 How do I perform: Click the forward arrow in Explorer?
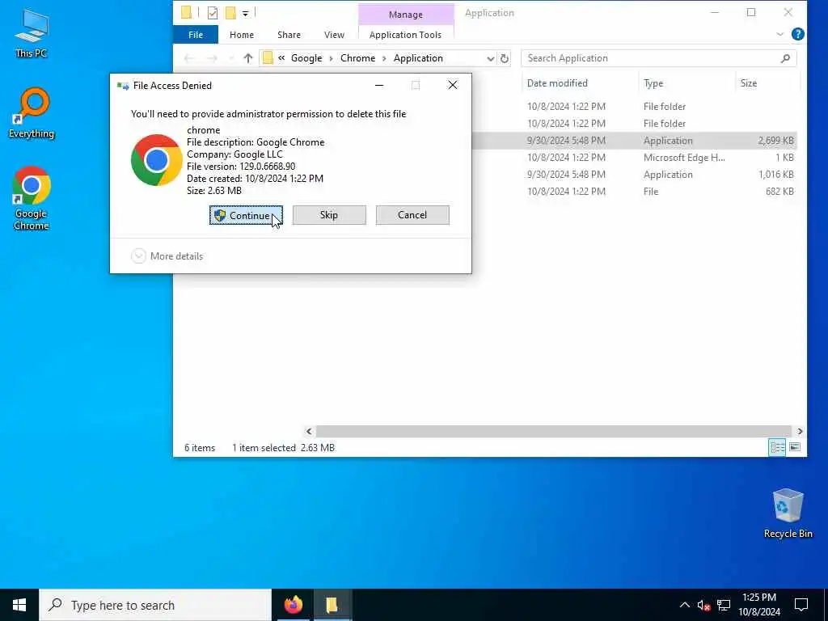(212, 58)
